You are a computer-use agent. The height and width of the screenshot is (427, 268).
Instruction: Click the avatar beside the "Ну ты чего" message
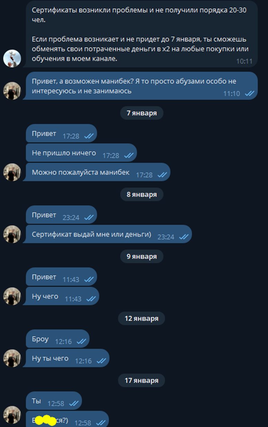point(12,358)
